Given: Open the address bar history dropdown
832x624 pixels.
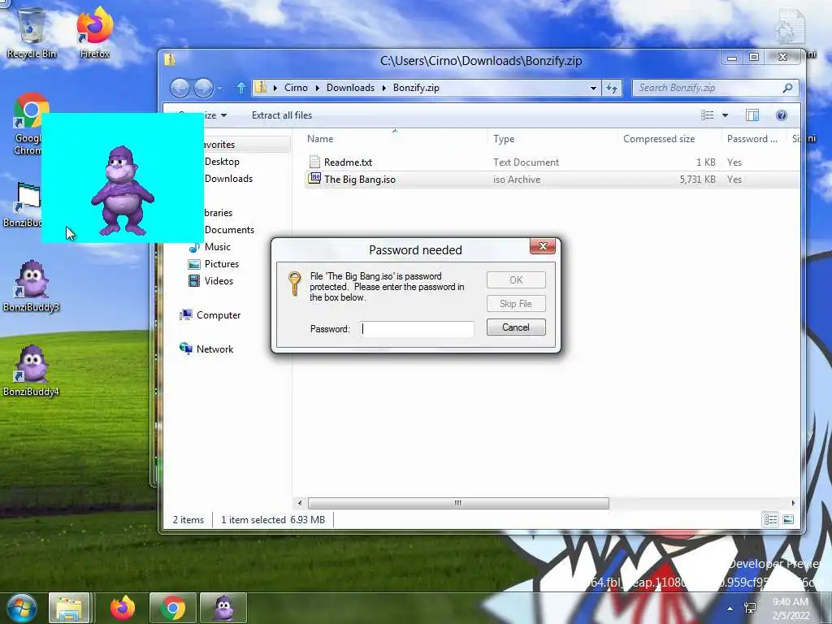Looking at the screenshot, I should click(593, 88).
